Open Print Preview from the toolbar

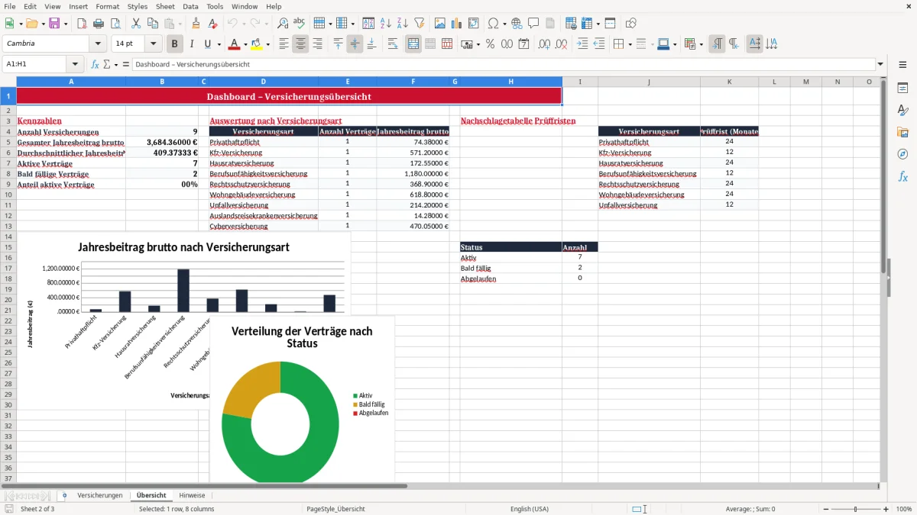[x=115, y=24]
